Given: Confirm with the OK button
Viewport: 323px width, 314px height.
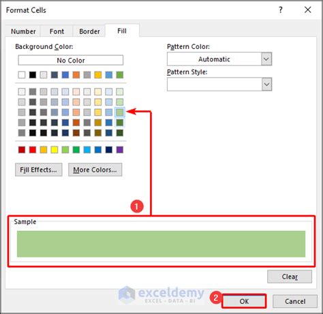Looking at the screenshot, I should coord(244,301).
